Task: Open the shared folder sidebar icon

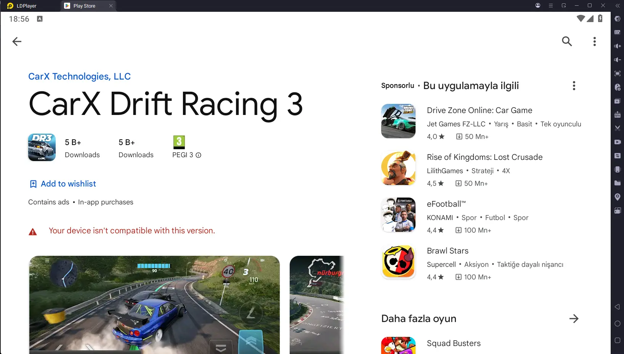Action: 618,183
